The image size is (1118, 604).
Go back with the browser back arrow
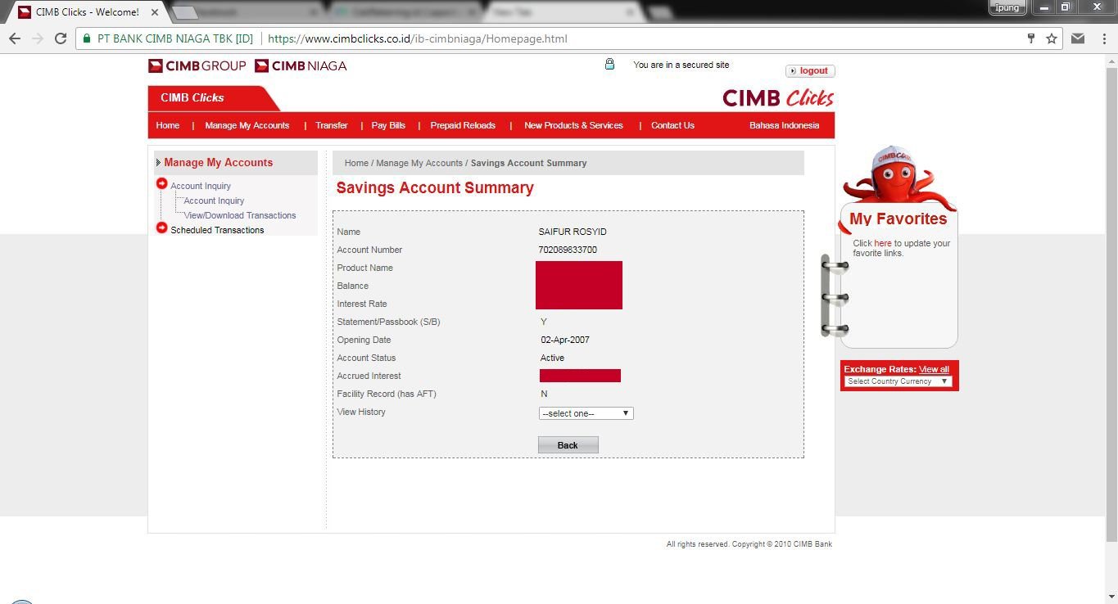[x=15, y=38]
